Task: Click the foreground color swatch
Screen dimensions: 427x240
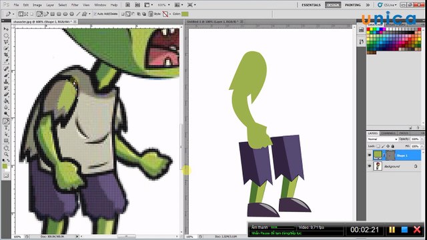Action: [5, 166]
